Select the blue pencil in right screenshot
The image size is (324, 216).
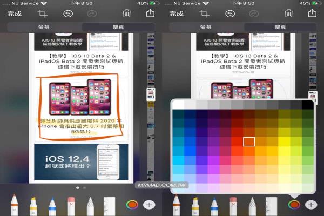tap(214, 206)
